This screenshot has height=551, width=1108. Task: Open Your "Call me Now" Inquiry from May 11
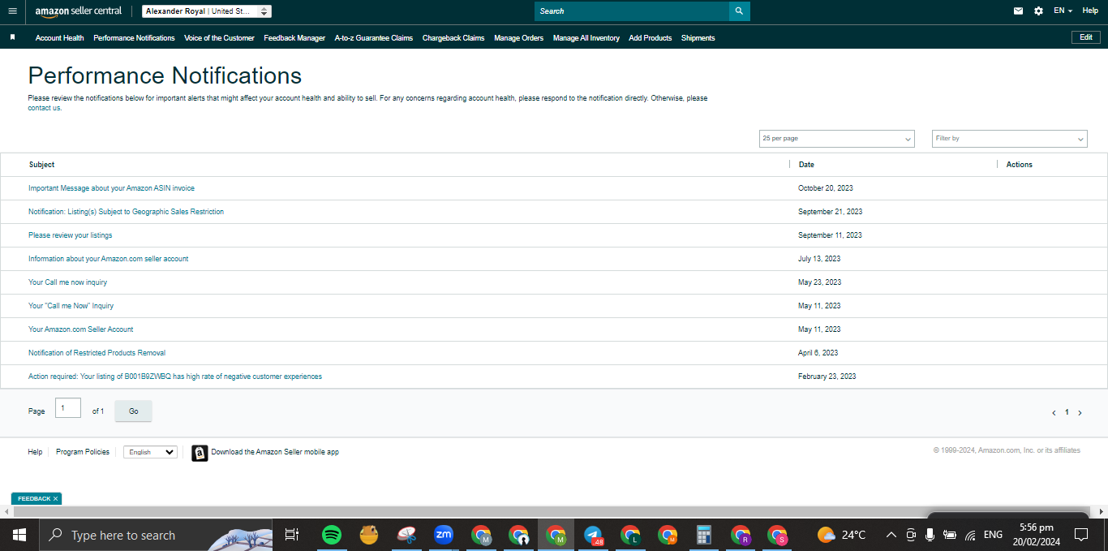coord(71,306)
